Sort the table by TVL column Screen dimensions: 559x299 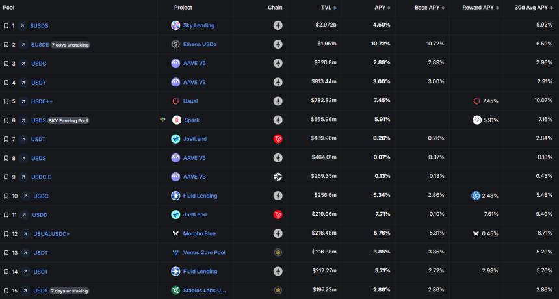326,8
